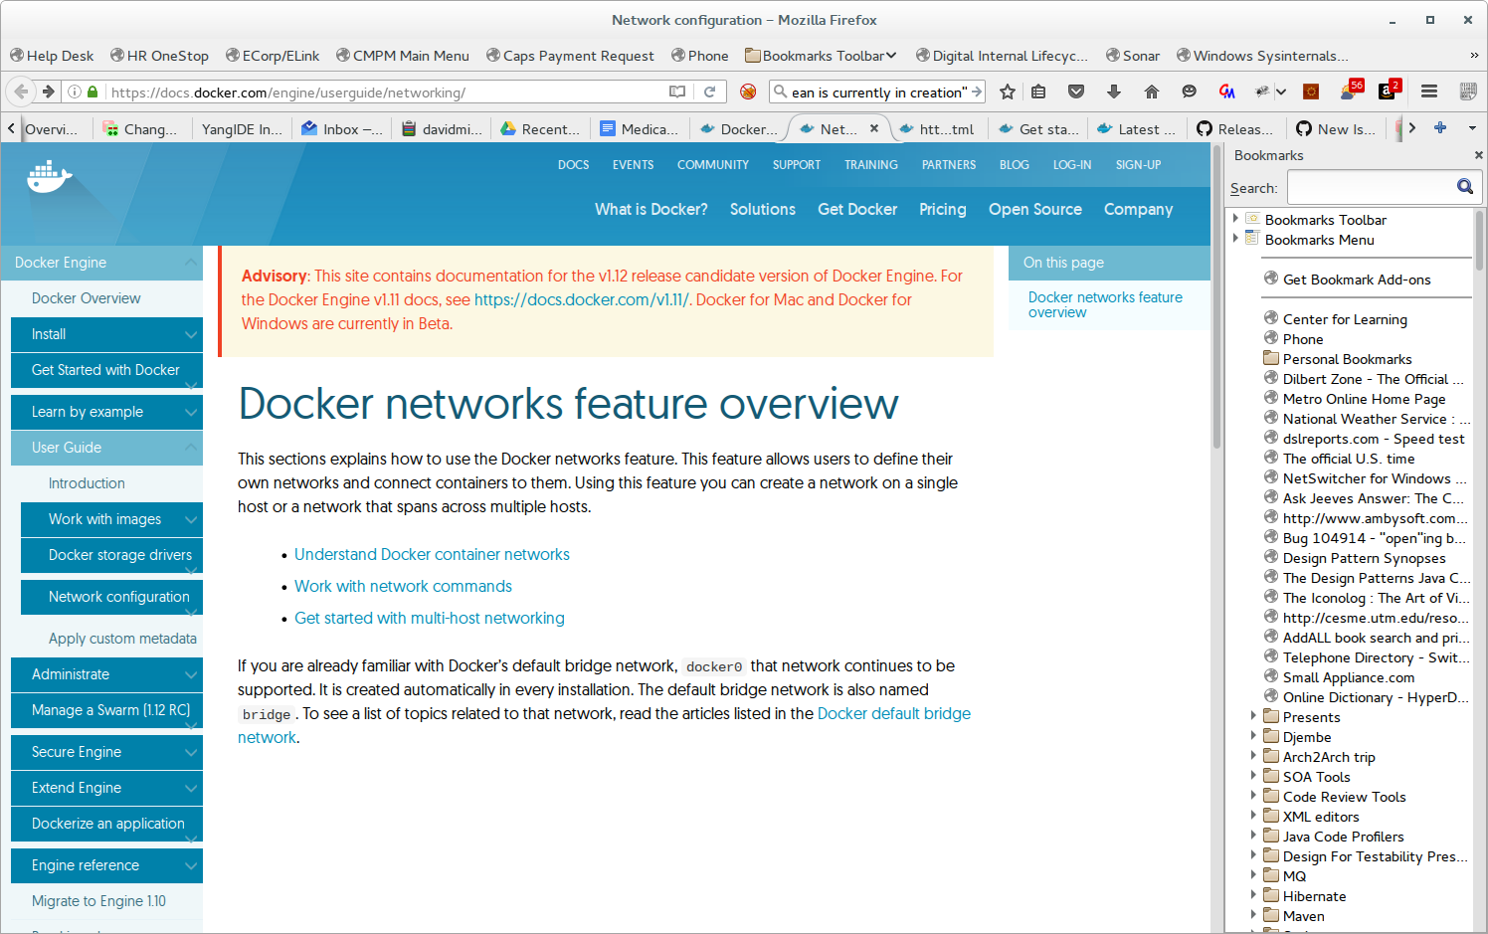Click the Greasemonkey monkey icon
1488x934 pixels.
pos(1261,92)
